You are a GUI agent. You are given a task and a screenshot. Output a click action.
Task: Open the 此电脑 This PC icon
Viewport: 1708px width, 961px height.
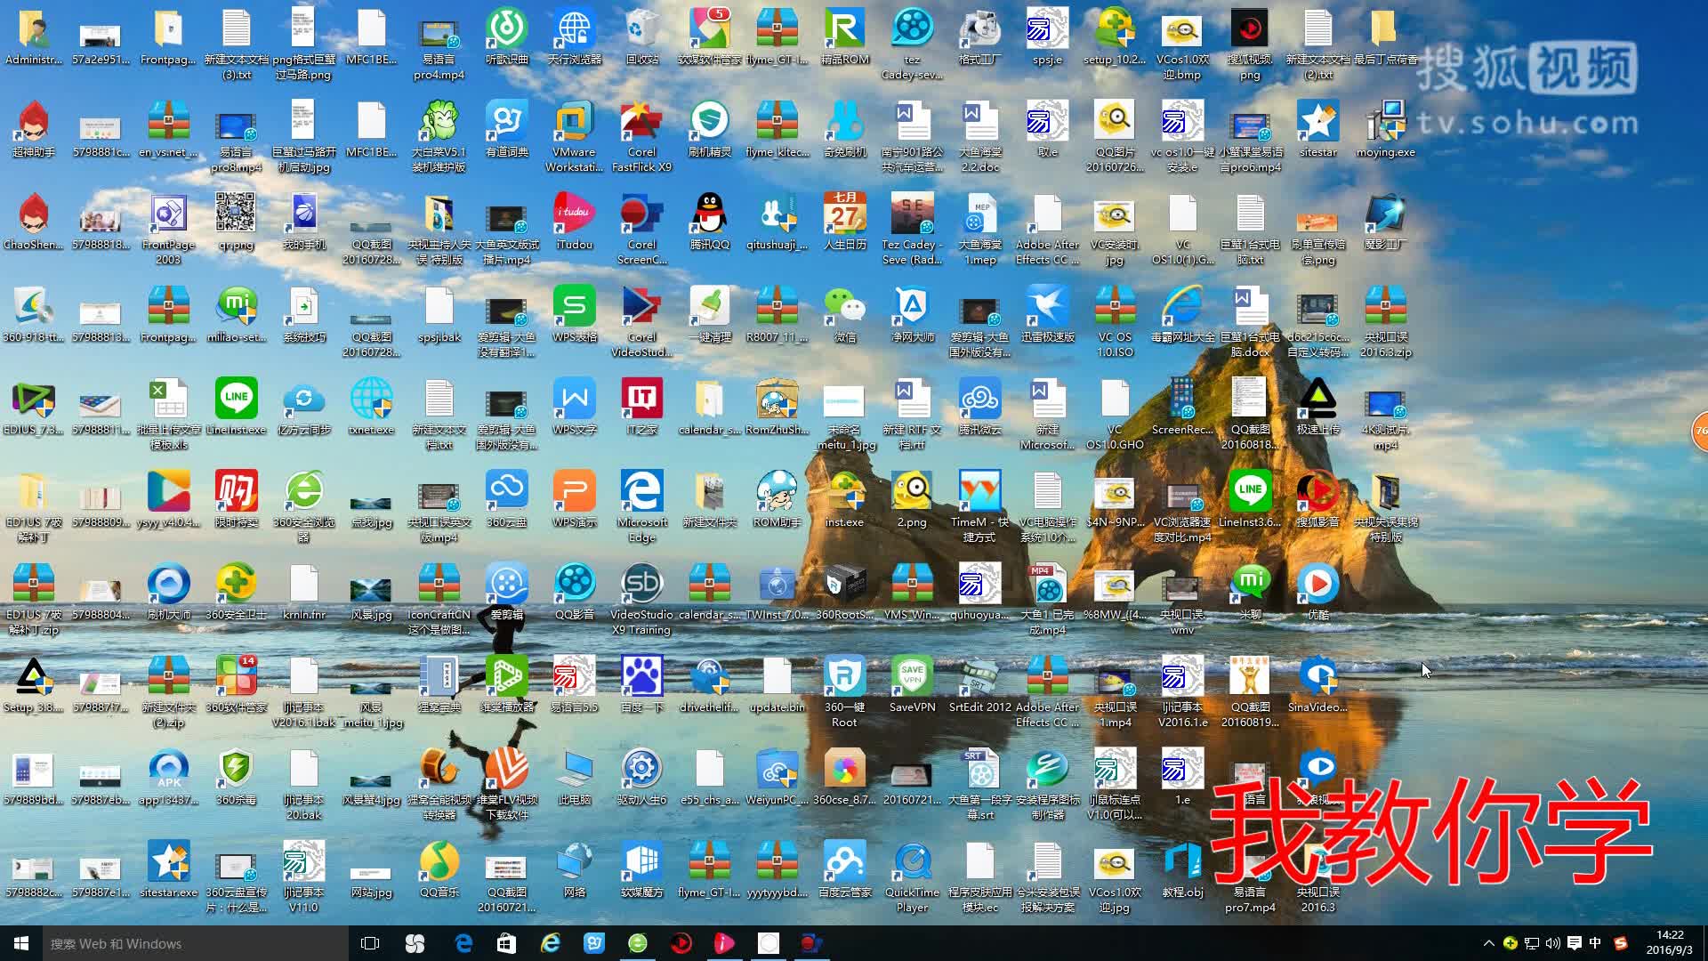574,777
